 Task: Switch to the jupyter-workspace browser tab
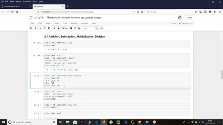pyautogui.click(x=16, y=6)
